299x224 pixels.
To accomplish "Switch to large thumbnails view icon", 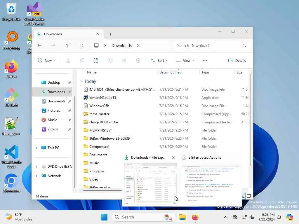I will (x=249, y=196).
